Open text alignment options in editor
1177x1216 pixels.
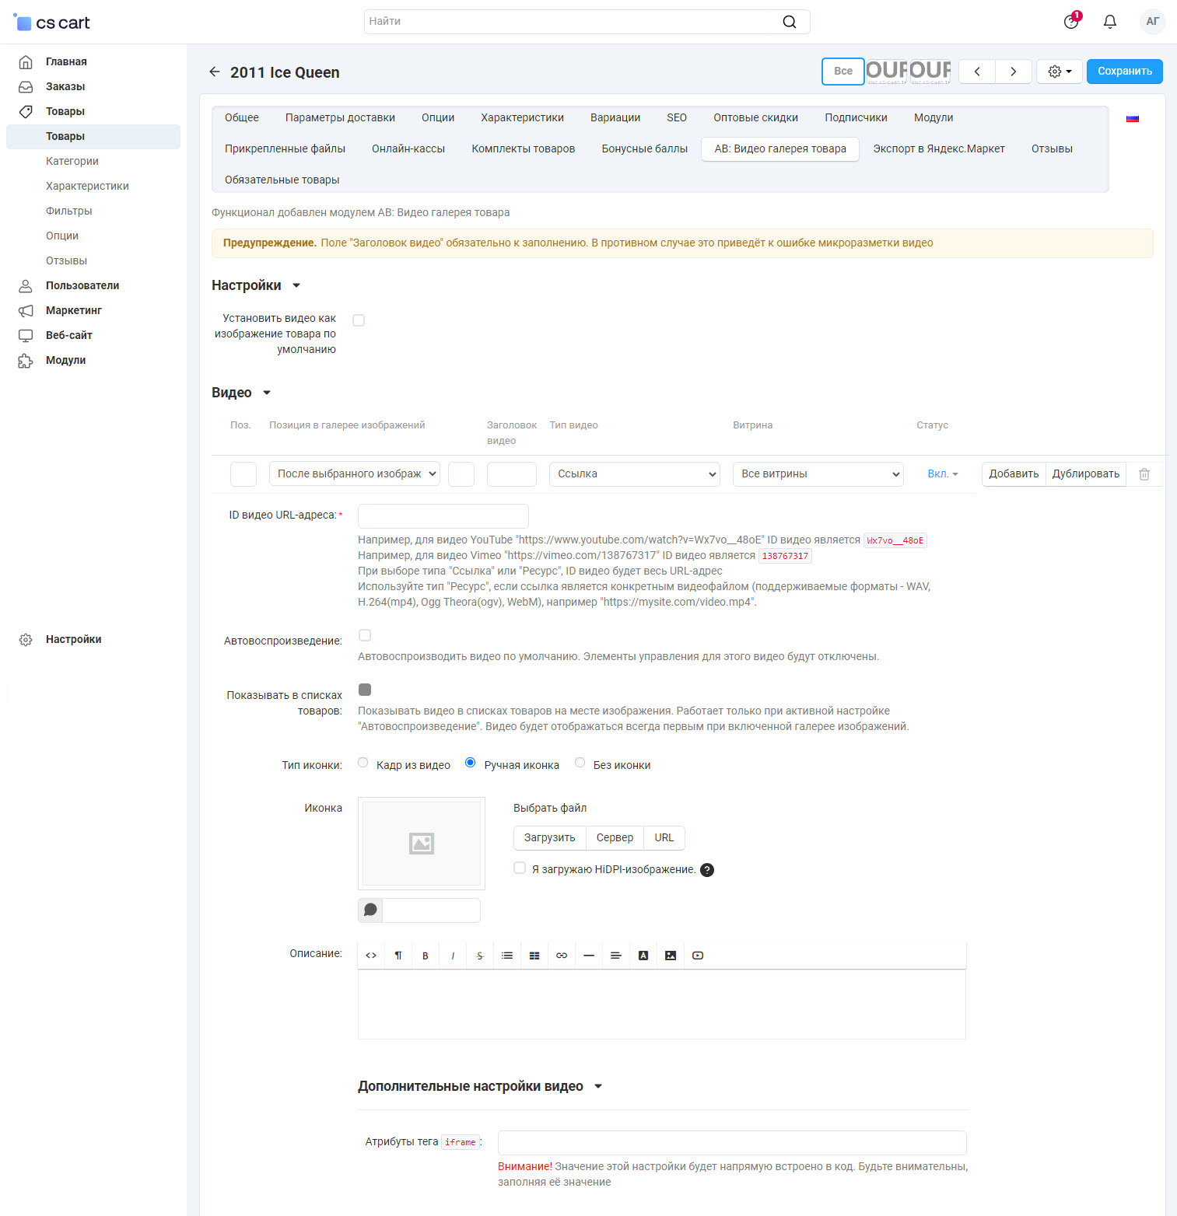tap(616, 956)
